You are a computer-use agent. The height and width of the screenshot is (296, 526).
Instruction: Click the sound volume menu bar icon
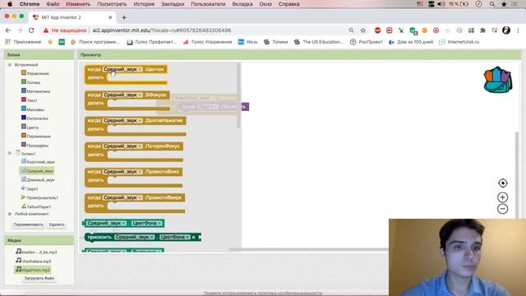tap(441, 4)
